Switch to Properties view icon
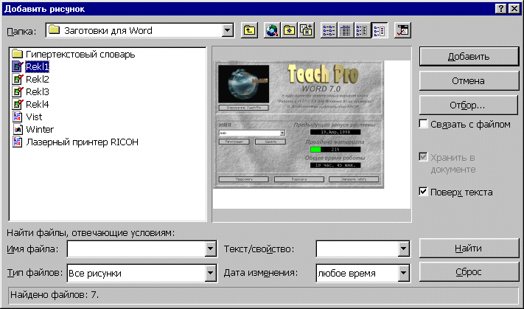This screenshot has height=309, width=524. tap(363, 31)
